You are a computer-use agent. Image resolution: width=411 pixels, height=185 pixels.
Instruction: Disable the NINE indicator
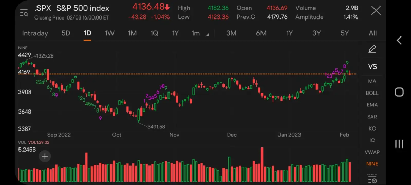point(372,164)
